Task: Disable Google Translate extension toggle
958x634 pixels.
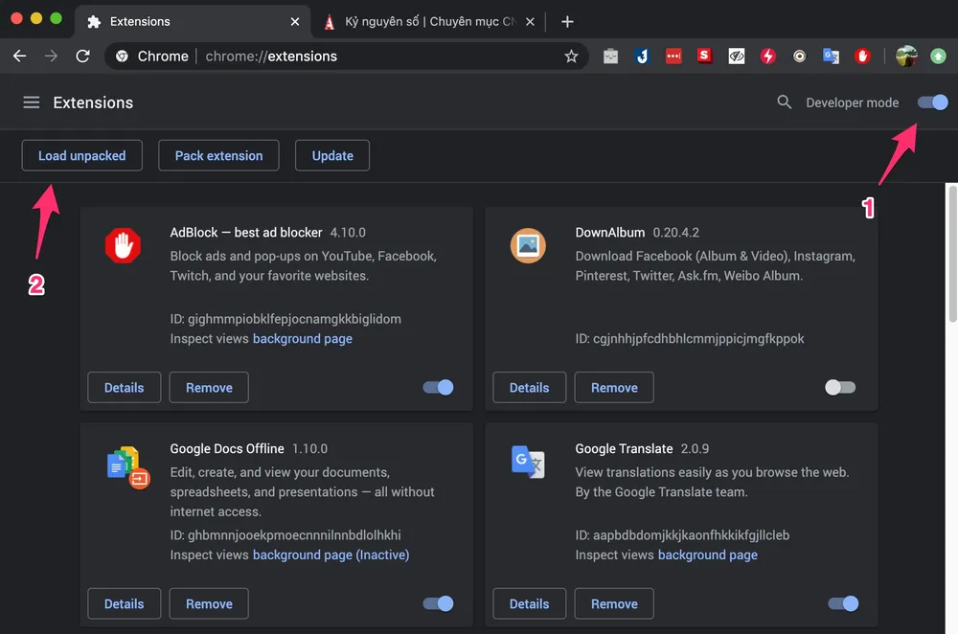Action: (x=843, y=604)
